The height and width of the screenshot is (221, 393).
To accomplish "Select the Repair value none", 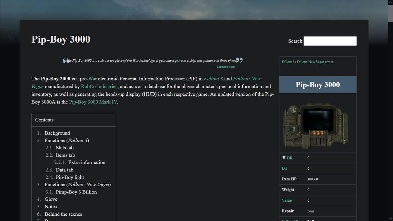I will [x=311, y=211].
